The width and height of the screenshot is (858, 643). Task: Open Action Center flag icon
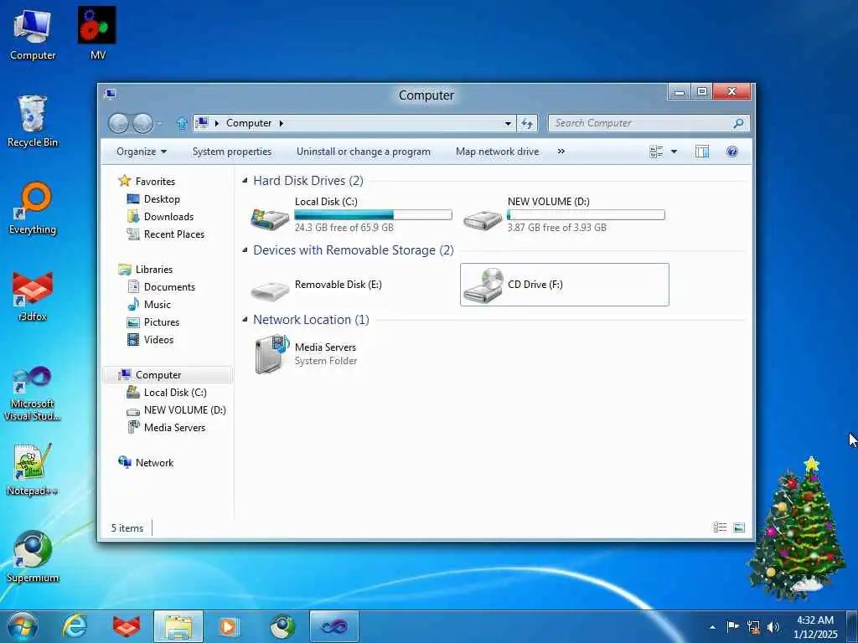[732, 626]
